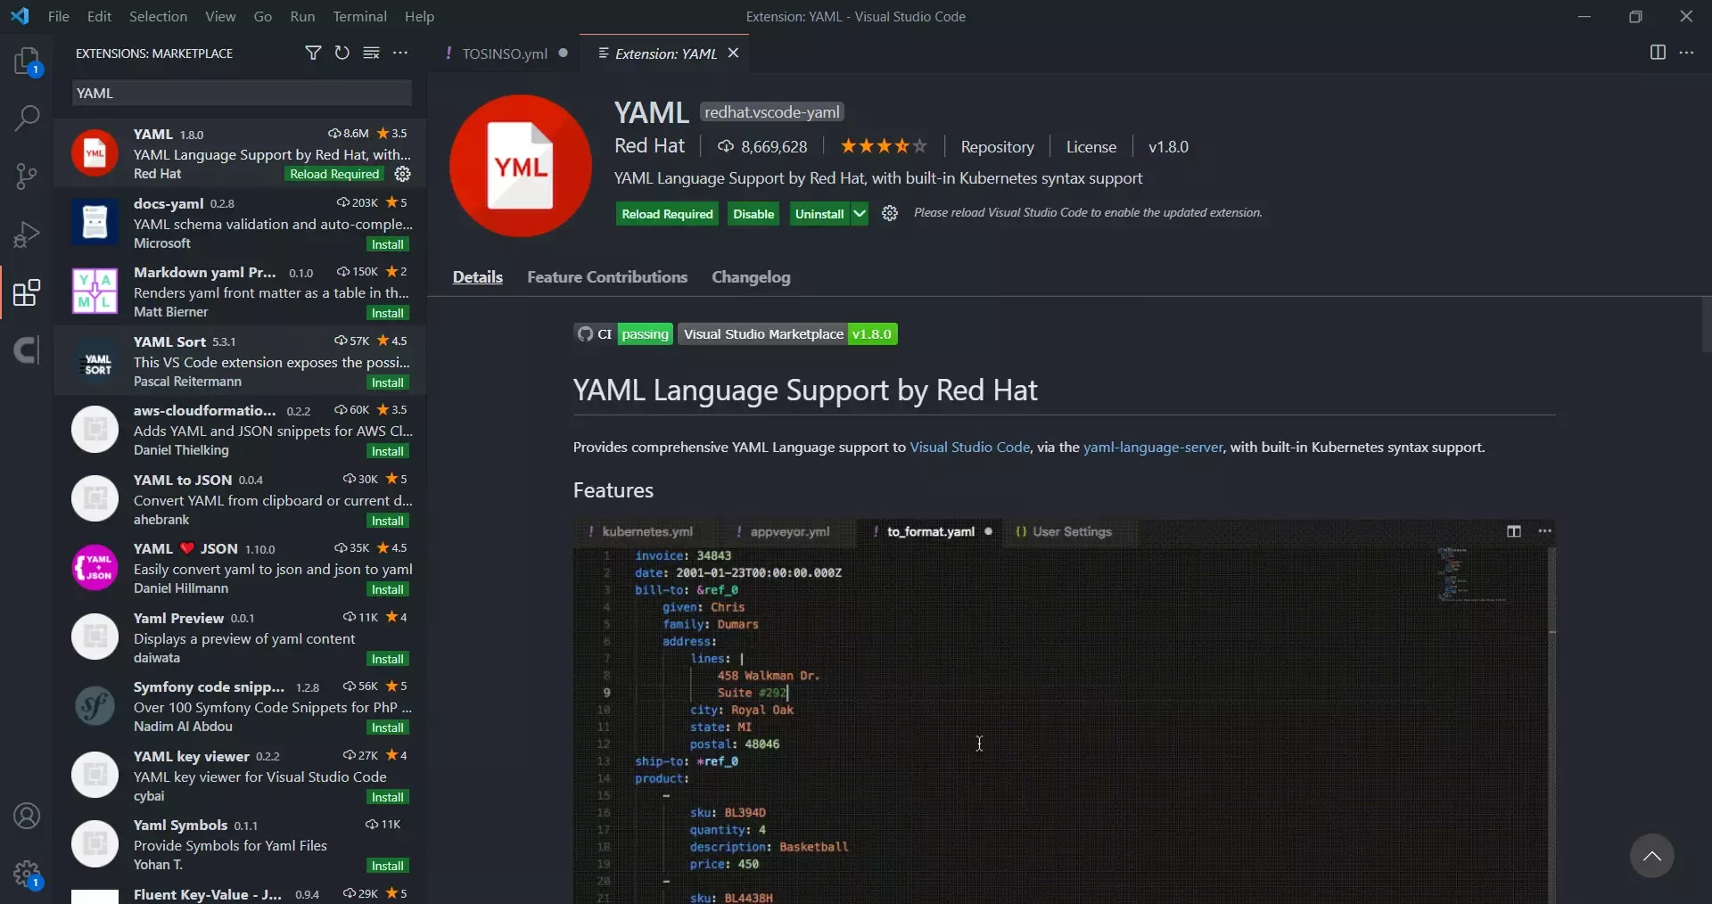The width and height of the screenshot is (1712, 904).
Task: Select the Symfony code snippets extension icon
Action: point(95,706)
